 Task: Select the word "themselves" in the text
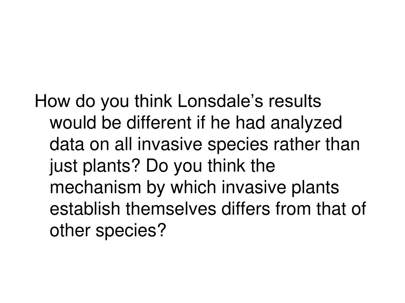171,209
